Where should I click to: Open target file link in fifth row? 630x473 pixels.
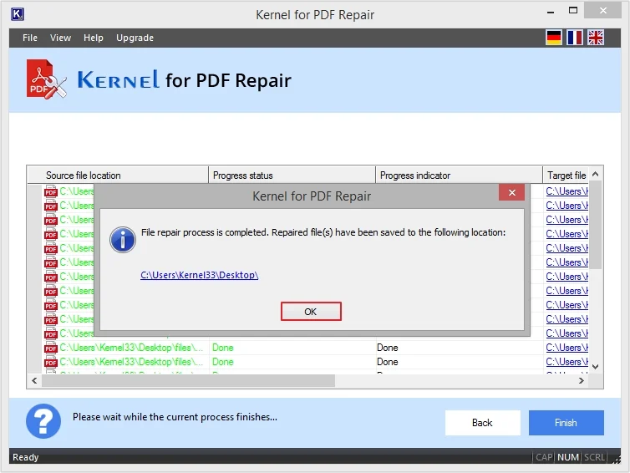567,248
